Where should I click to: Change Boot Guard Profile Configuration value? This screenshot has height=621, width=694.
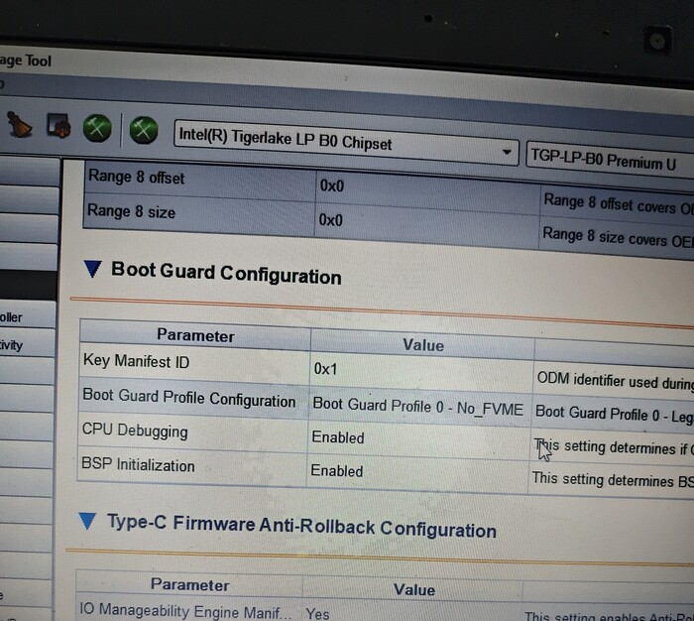tap(416, 405)
